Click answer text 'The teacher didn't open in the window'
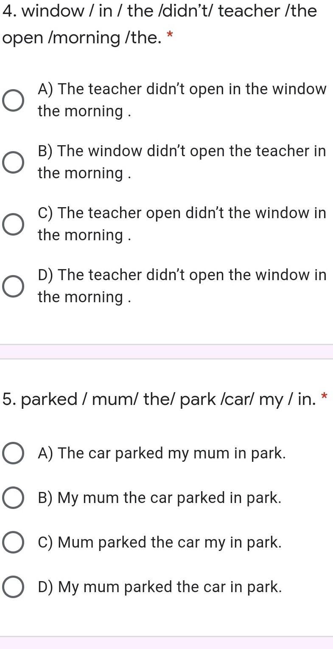 tap(182, 100)
